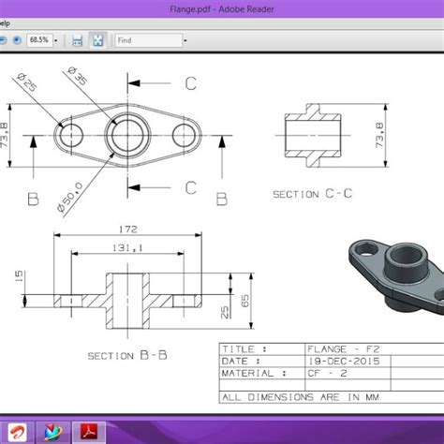
Task: Click the Ø50,0 diameter annotation
Action: click(70, 198)
